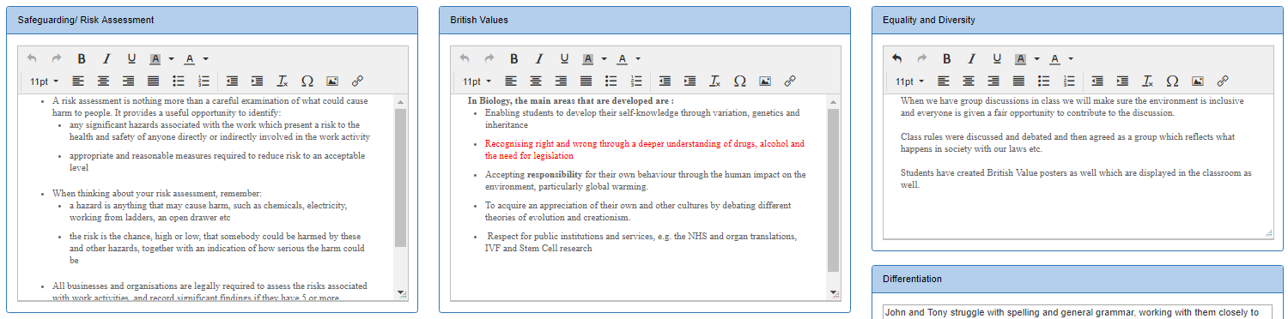Click red text about drugs and alcohol legislation
1288x319 pixels.
645,150
